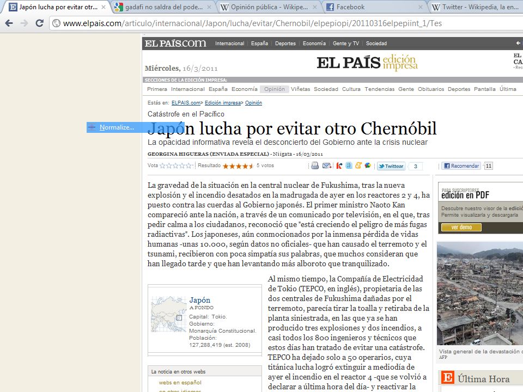The image size is (523, 392).
Task: Click the tweet count box showing 3
Action: pos(416,166)
